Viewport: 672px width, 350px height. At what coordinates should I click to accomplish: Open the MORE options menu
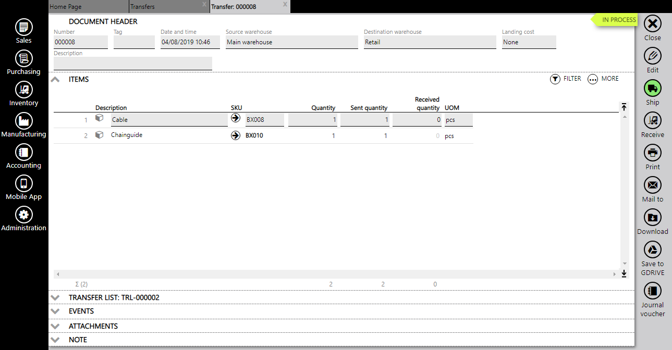pyautogui.click(x=603, y=79)
